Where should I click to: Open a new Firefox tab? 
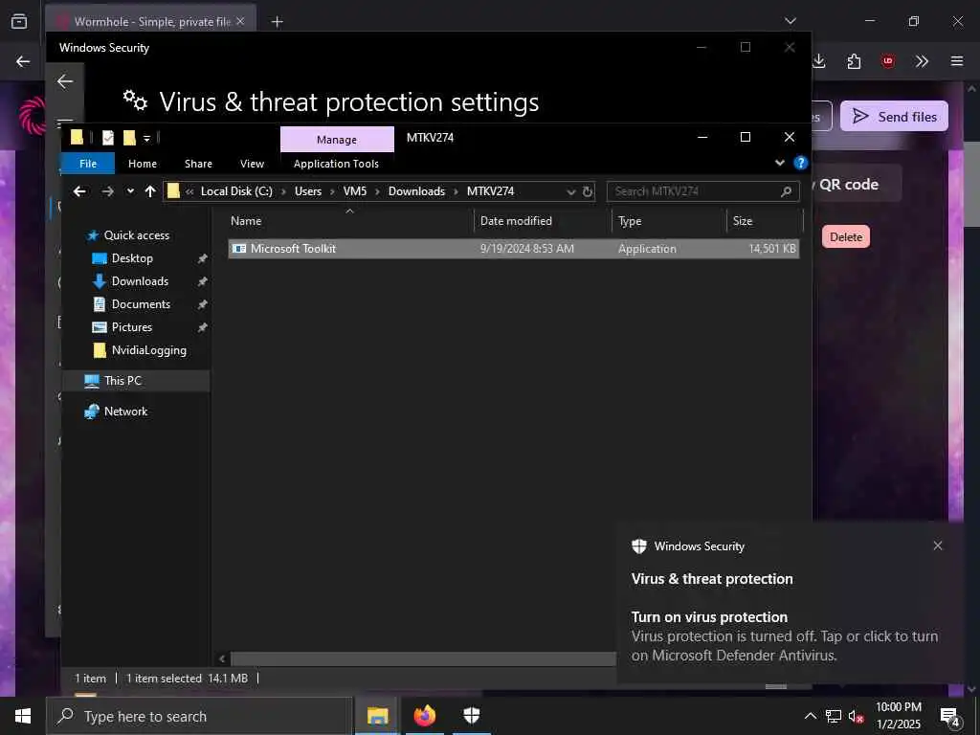(277, 22)
